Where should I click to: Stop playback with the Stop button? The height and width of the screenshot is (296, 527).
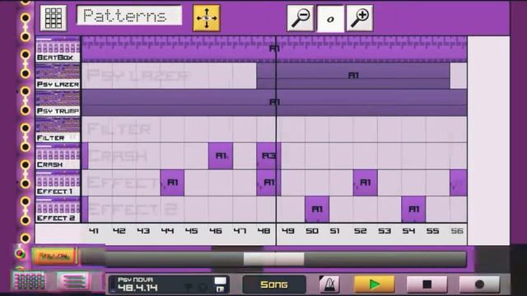pyautogui.click(x=427, y=284)
